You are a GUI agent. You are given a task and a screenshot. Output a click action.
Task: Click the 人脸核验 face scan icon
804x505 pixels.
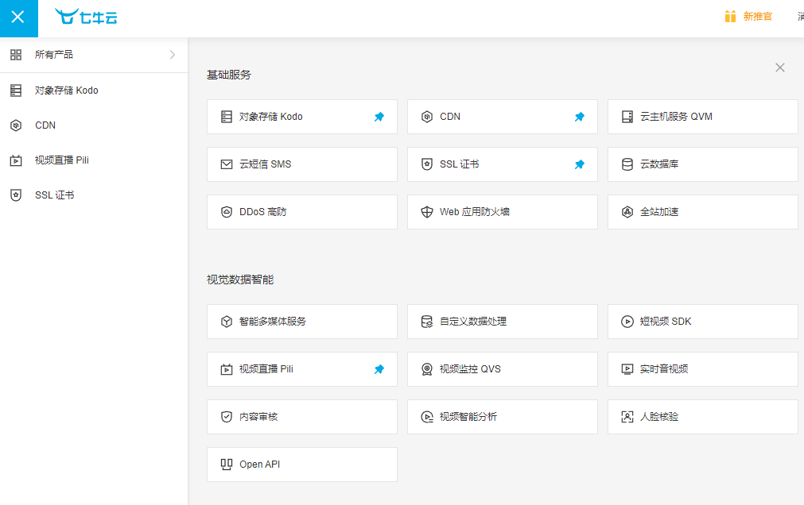point(627,417)
